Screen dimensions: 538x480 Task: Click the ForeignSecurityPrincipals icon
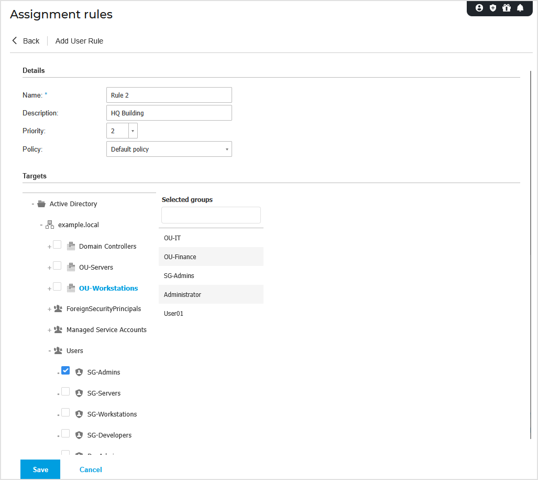click(x=58, y=308)
